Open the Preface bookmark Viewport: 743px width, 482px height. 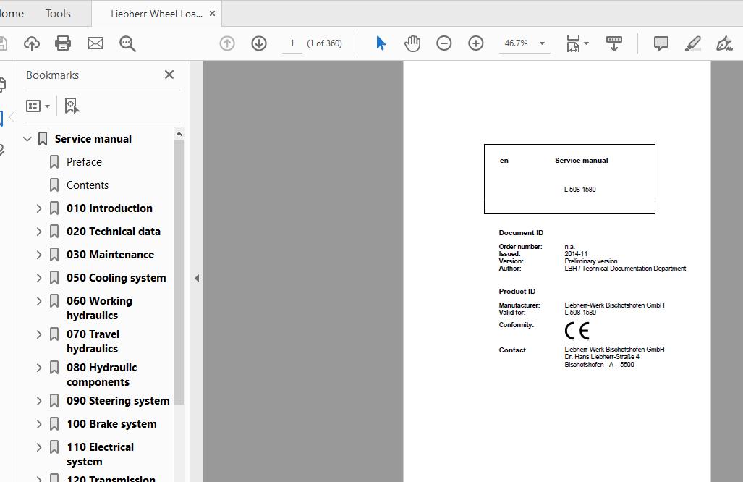84,162
